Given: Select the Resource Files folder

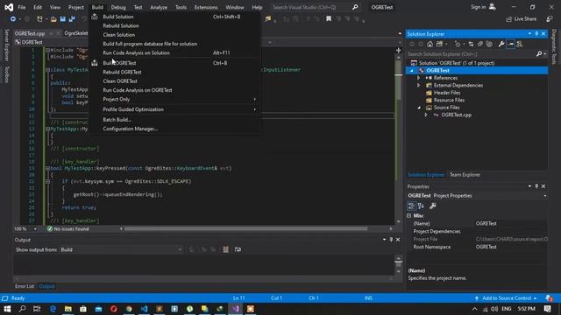Looking at the screenshot, I should point(449,101).
